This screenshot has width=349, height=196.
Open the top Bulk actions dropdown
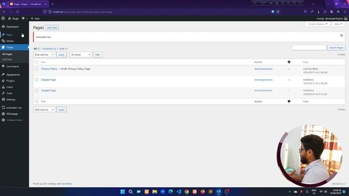point(44,54)
